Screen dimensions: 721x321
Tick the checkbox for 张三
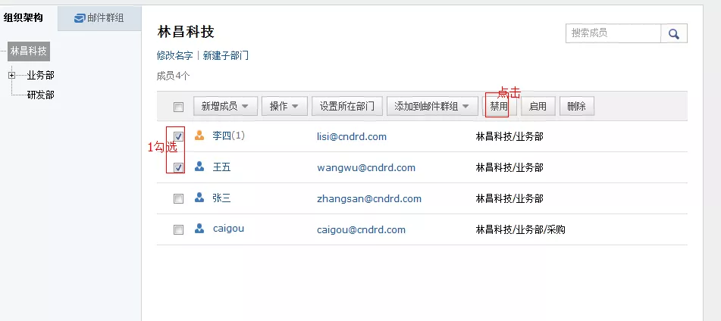point(178,199)
